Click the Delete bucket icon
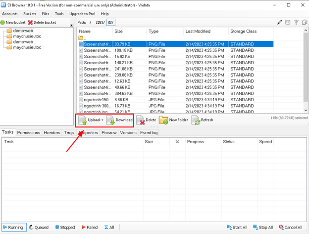The height and width of the screenshot is (234, 309). pyautogui.click(x=31, y=23)
